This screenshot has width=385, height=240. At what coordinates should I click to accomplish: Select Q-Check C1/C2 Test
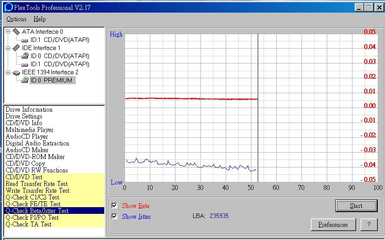pos(54,197)
